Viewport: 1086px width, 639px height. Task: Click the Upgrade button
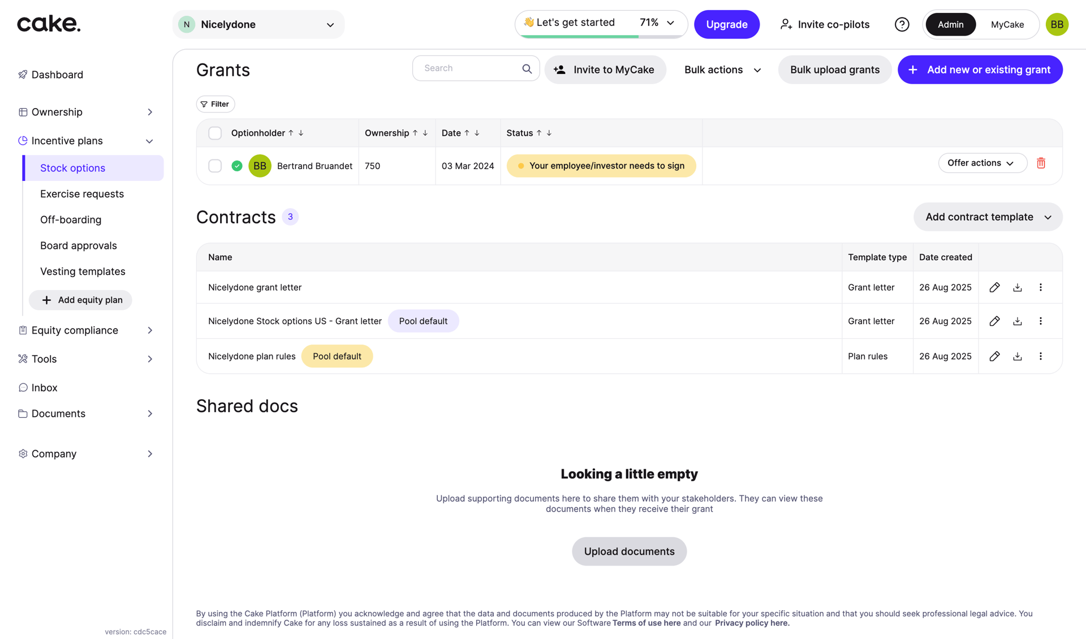727,24
